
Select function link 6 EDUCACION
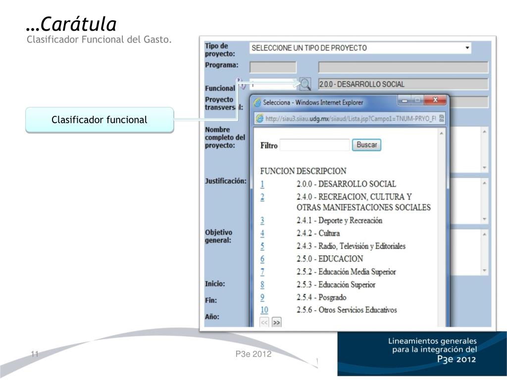262,259
